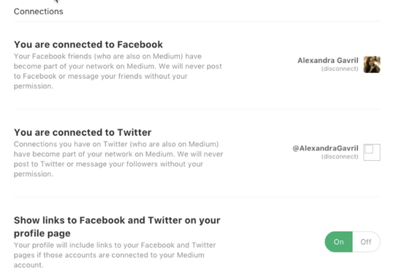Disconnect the Twitter account
402x277 pixels.
tap(340, 156)
